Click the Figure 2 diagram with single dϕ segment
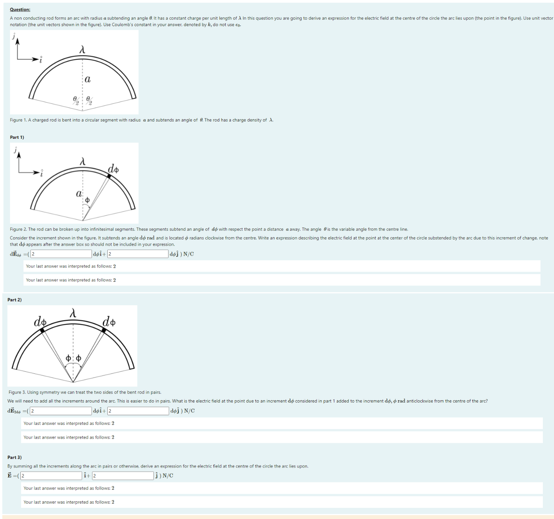Image resolution: width=554 pixels, height=519 pixels. (74, 183)
